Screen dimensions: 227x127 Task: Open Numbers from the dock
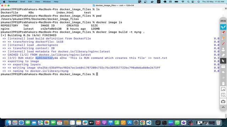117,123
